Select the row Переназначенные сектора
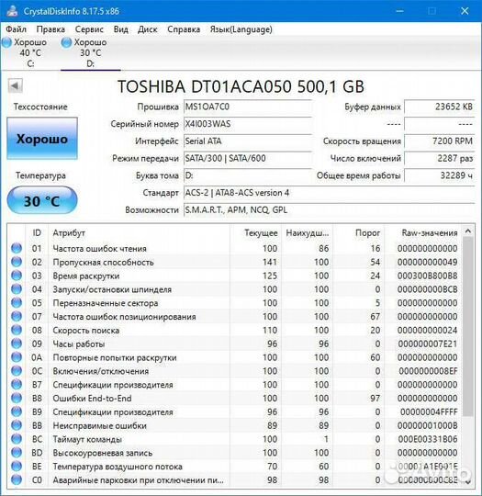This screenshot has width=482, height=496. click(234, 303)
